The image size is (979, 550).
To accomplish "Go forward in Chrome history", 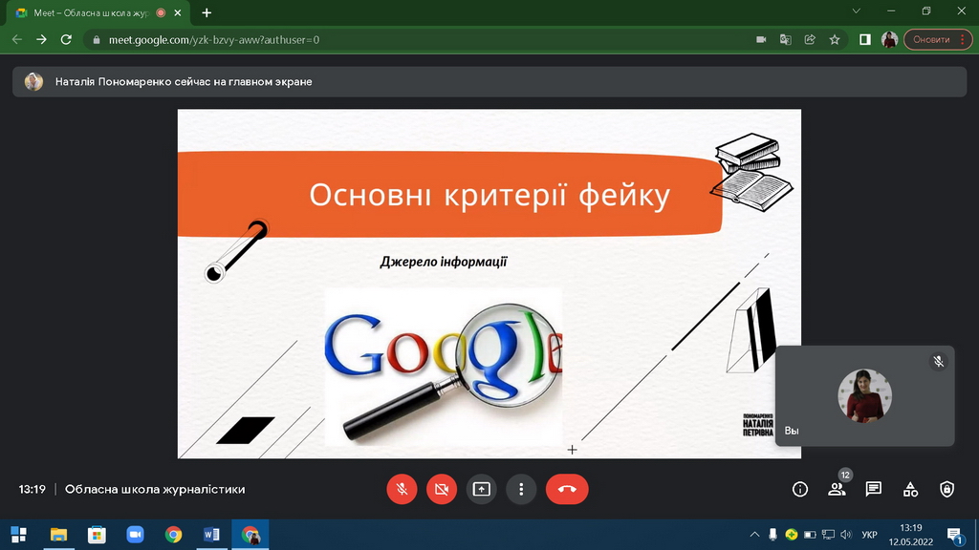I will [x=41, y=40].
